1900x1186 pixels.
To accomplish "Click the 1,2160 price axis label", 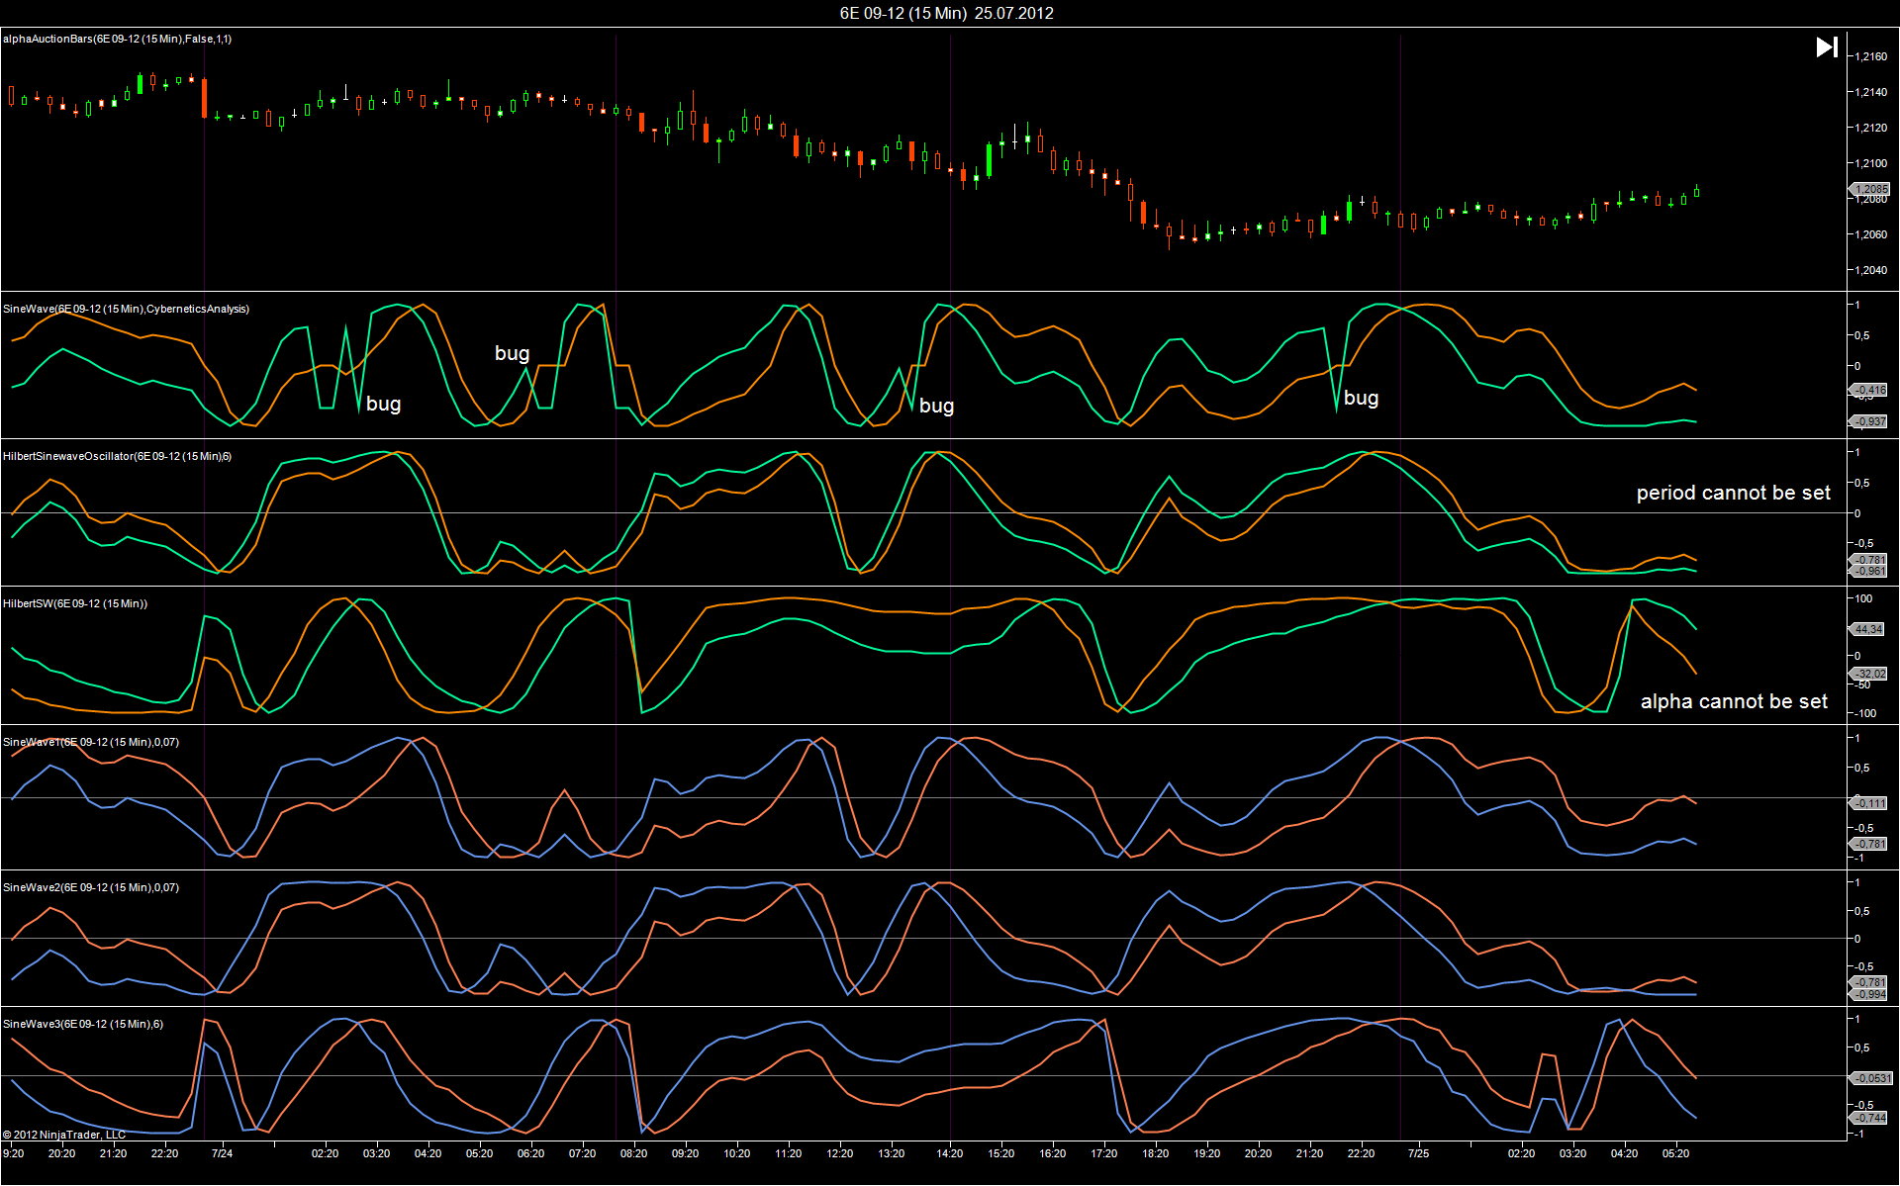I will 1871,56.
